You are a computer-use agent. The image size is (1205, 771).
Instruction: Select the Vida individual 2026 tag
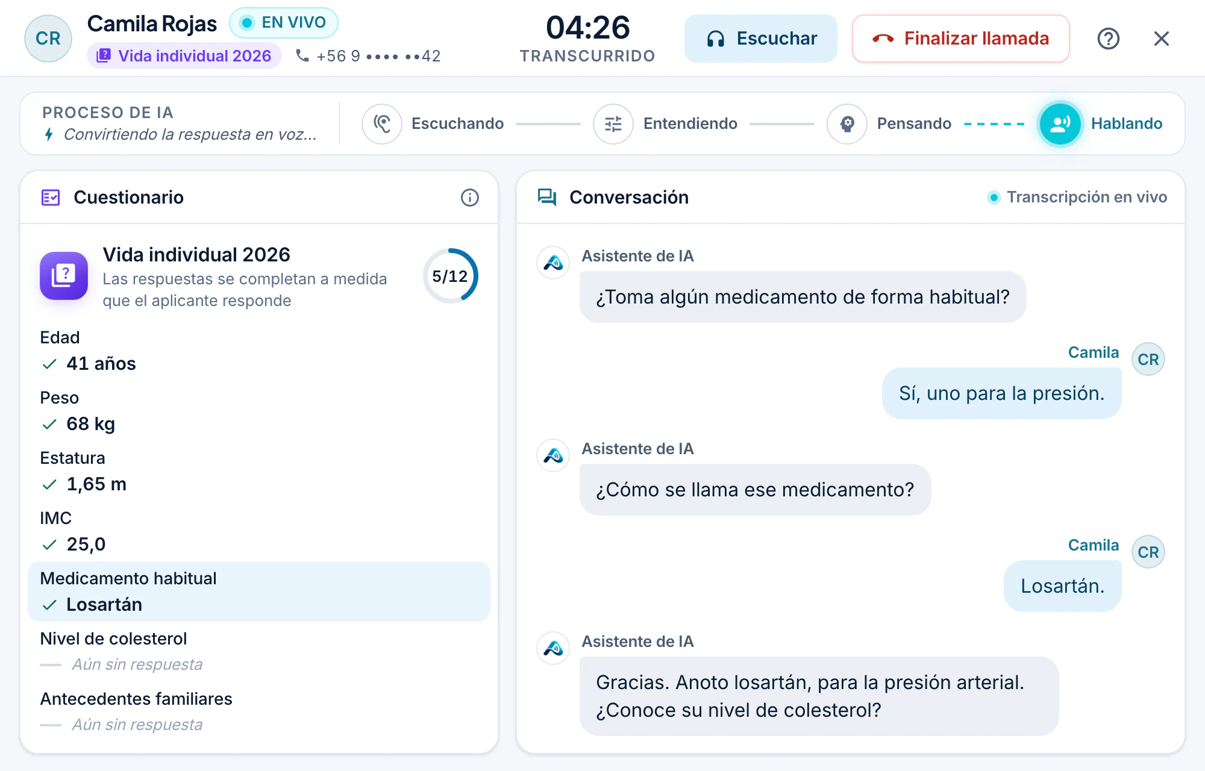(x=184, y=56)
